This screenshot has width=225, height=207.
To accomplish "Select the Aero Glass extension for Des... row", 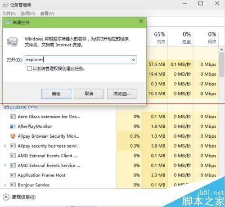I will click(49, 117).
